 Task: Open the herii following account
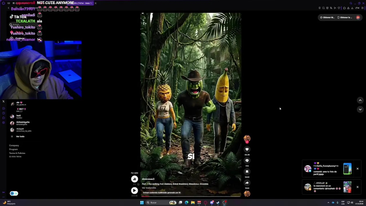(16, 116)
